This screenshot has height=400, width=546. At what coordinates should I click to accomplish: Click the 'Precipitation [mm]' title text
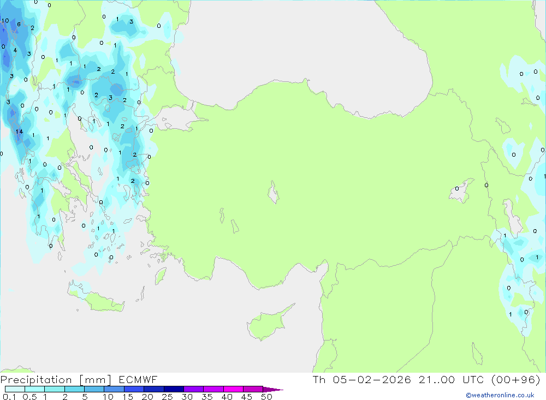tap(56, 380)
